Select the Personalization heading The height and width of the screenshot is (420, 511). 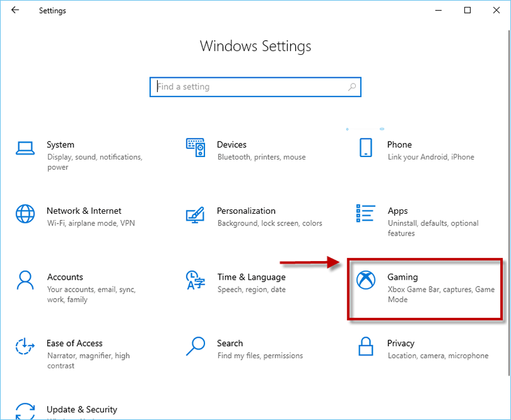[x=246, y=211]
